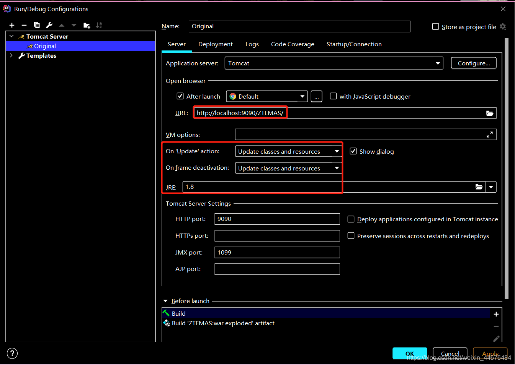Close the Run/Debug Configurations dialog
The height and width of the screenshot is (365, 515).
pyautogui.click(x=503, y=9)
